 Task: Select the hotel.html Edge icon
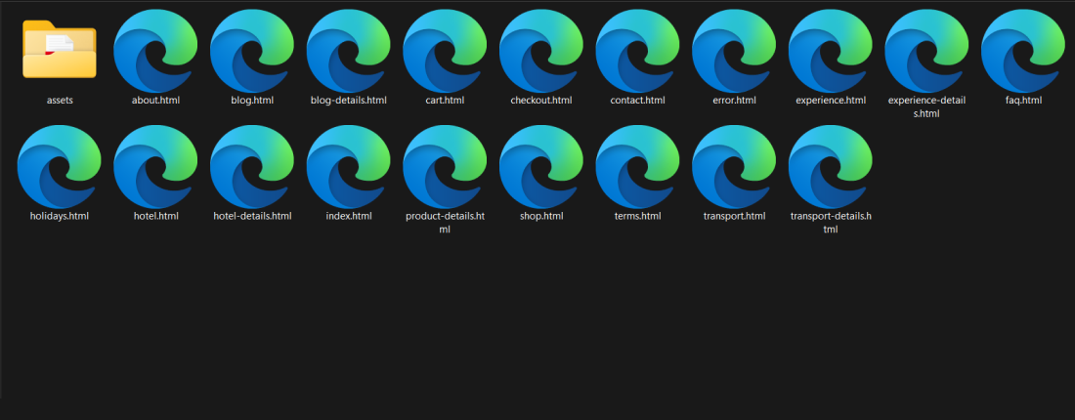point(155,166)
